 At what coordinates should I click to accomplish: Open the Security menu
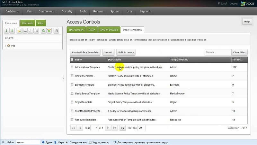click(67, 11)
